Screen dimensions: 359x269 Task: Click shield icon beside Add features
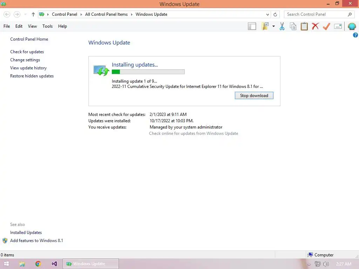point(5,241)
